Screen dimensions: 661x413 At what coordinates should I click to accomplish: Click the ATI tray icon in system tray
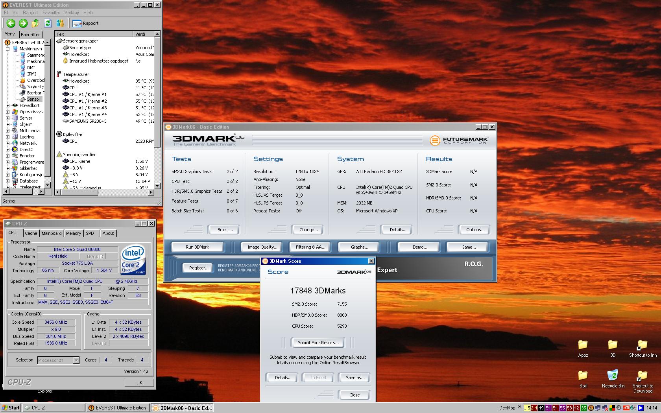click(x=626, y=408)
